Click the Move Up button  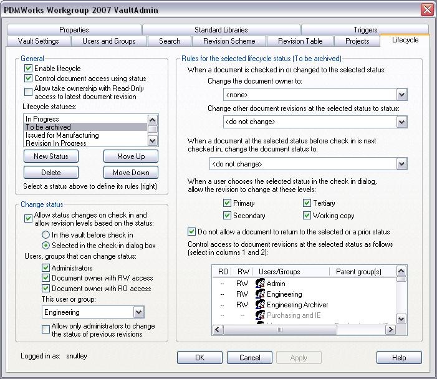[131, 156]
